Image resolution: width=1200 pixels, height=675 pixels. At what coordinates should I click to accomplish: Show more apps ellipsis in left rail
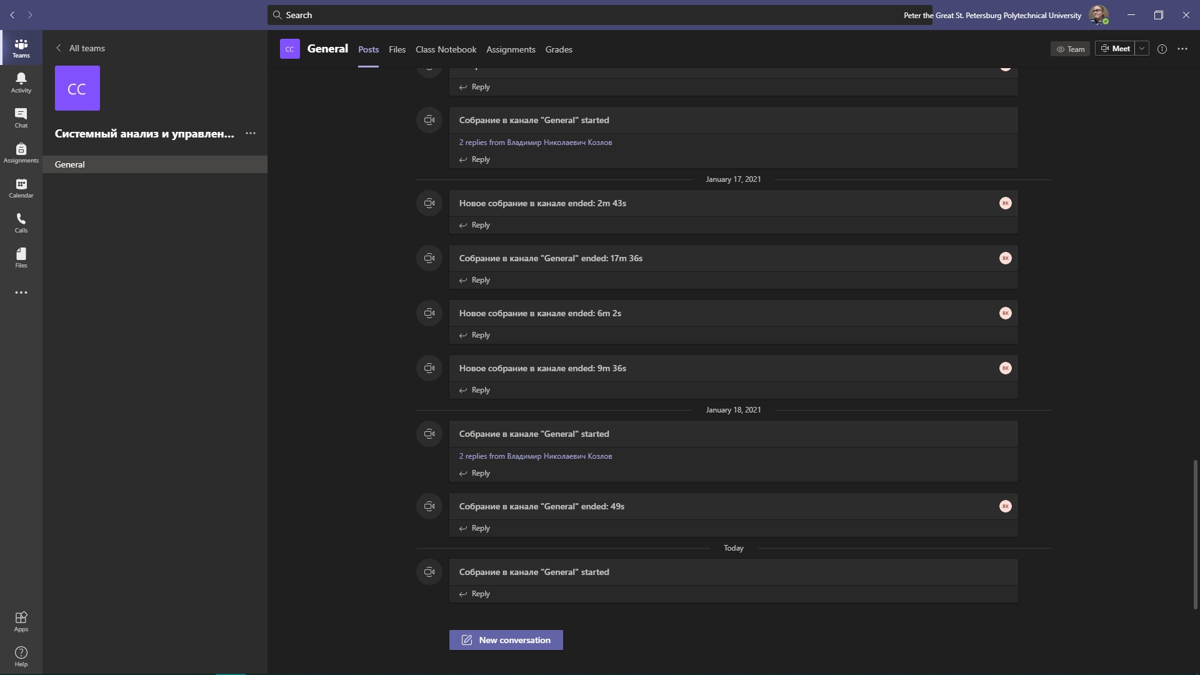tap(21, 292)
